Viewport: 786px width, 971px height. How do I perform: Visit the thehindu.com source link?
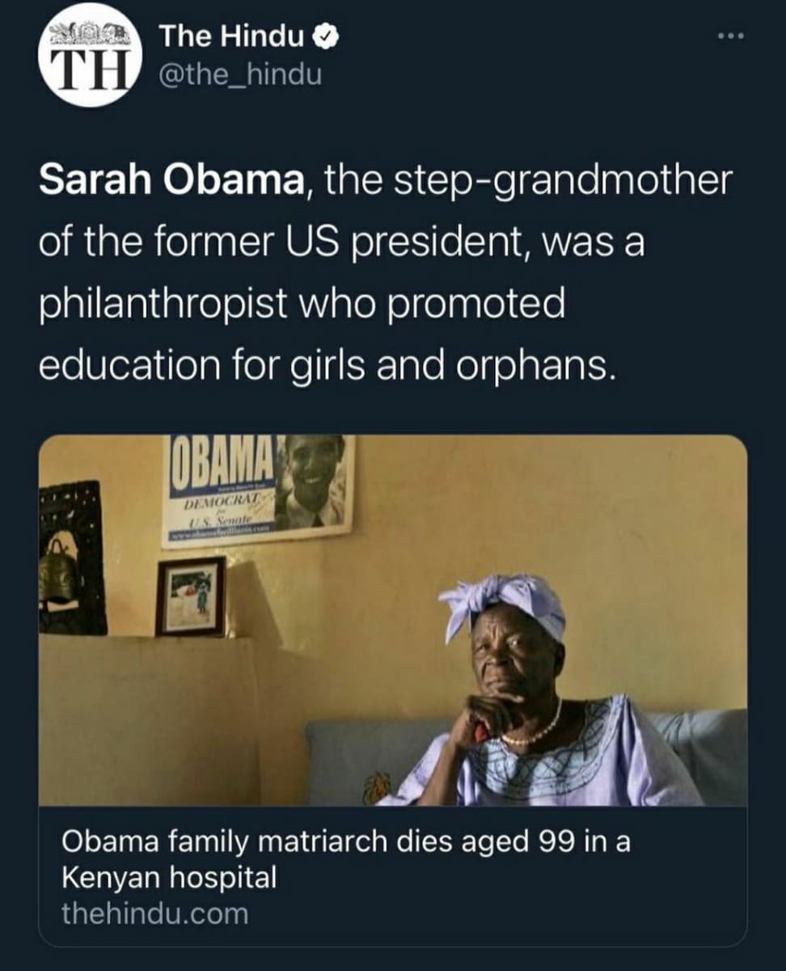pos(155,914)
